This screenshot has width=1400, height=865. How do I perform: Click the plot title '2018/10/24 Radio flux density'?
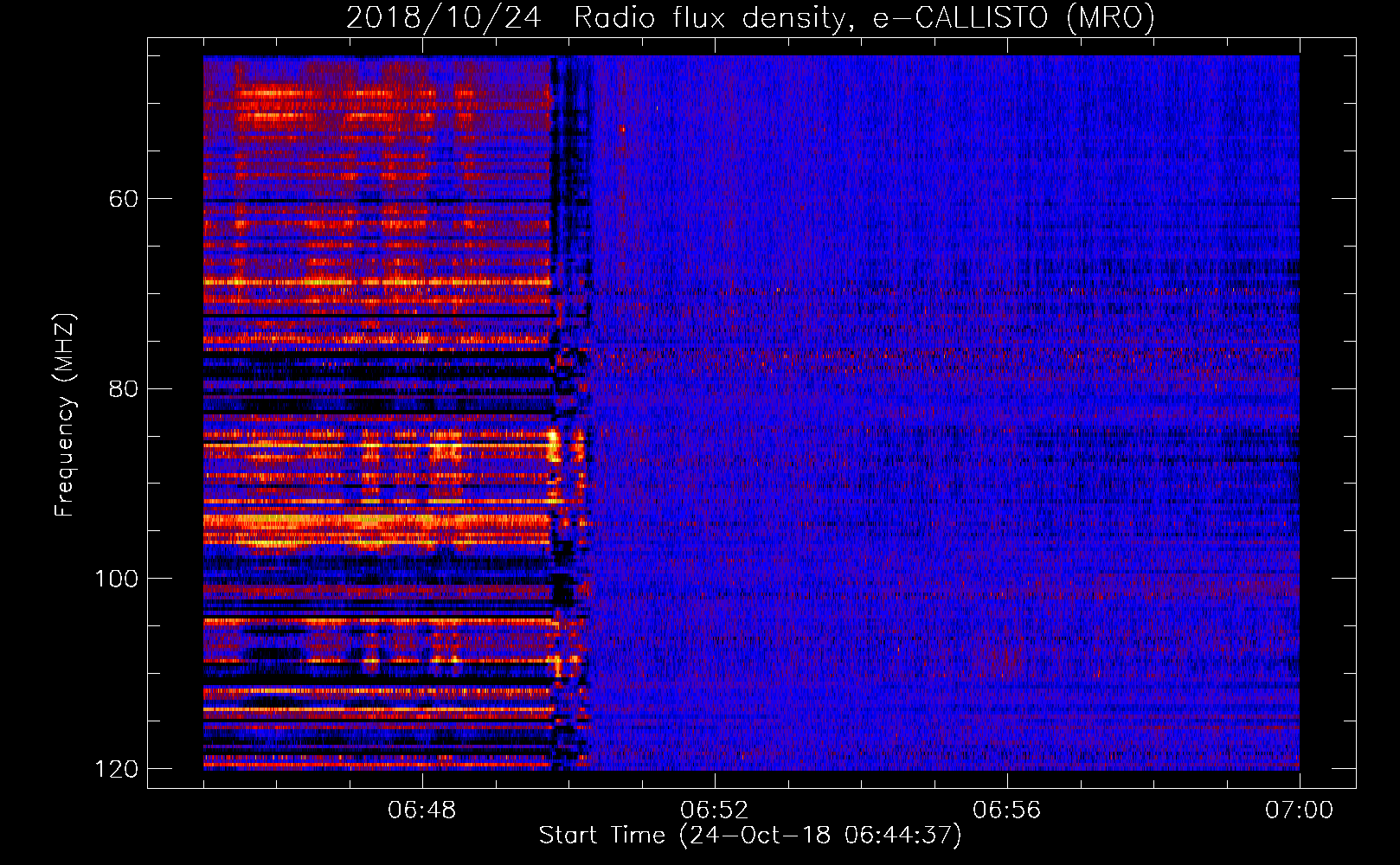point(750,18)
